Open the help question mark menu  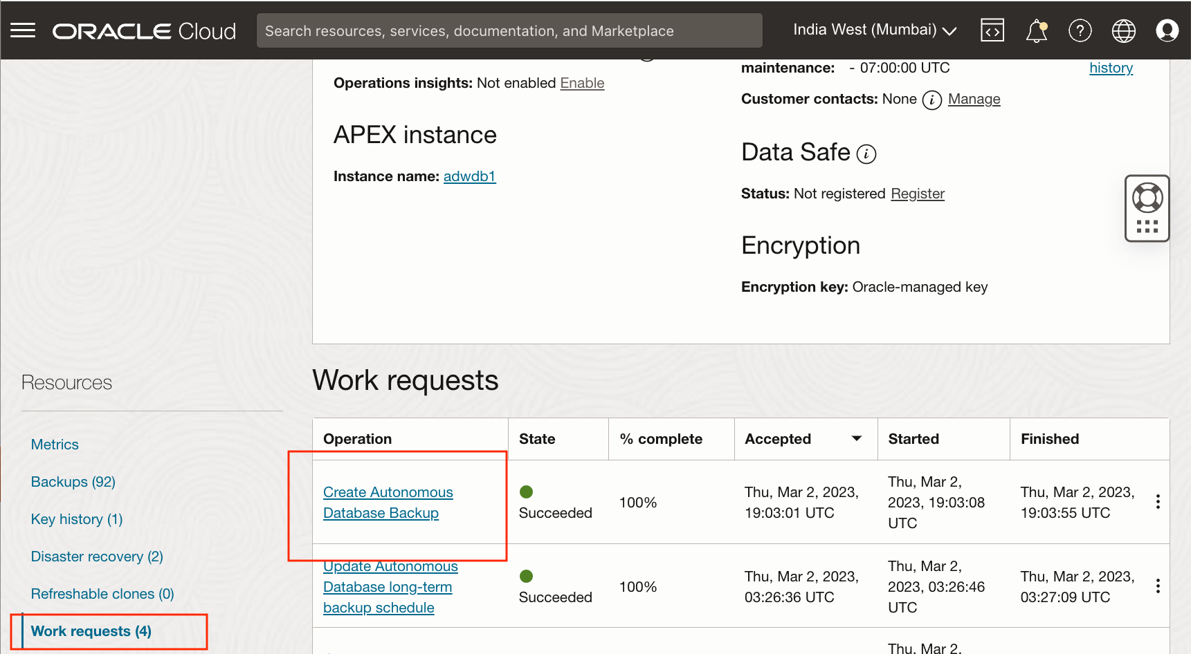[x=1080, y=30]
